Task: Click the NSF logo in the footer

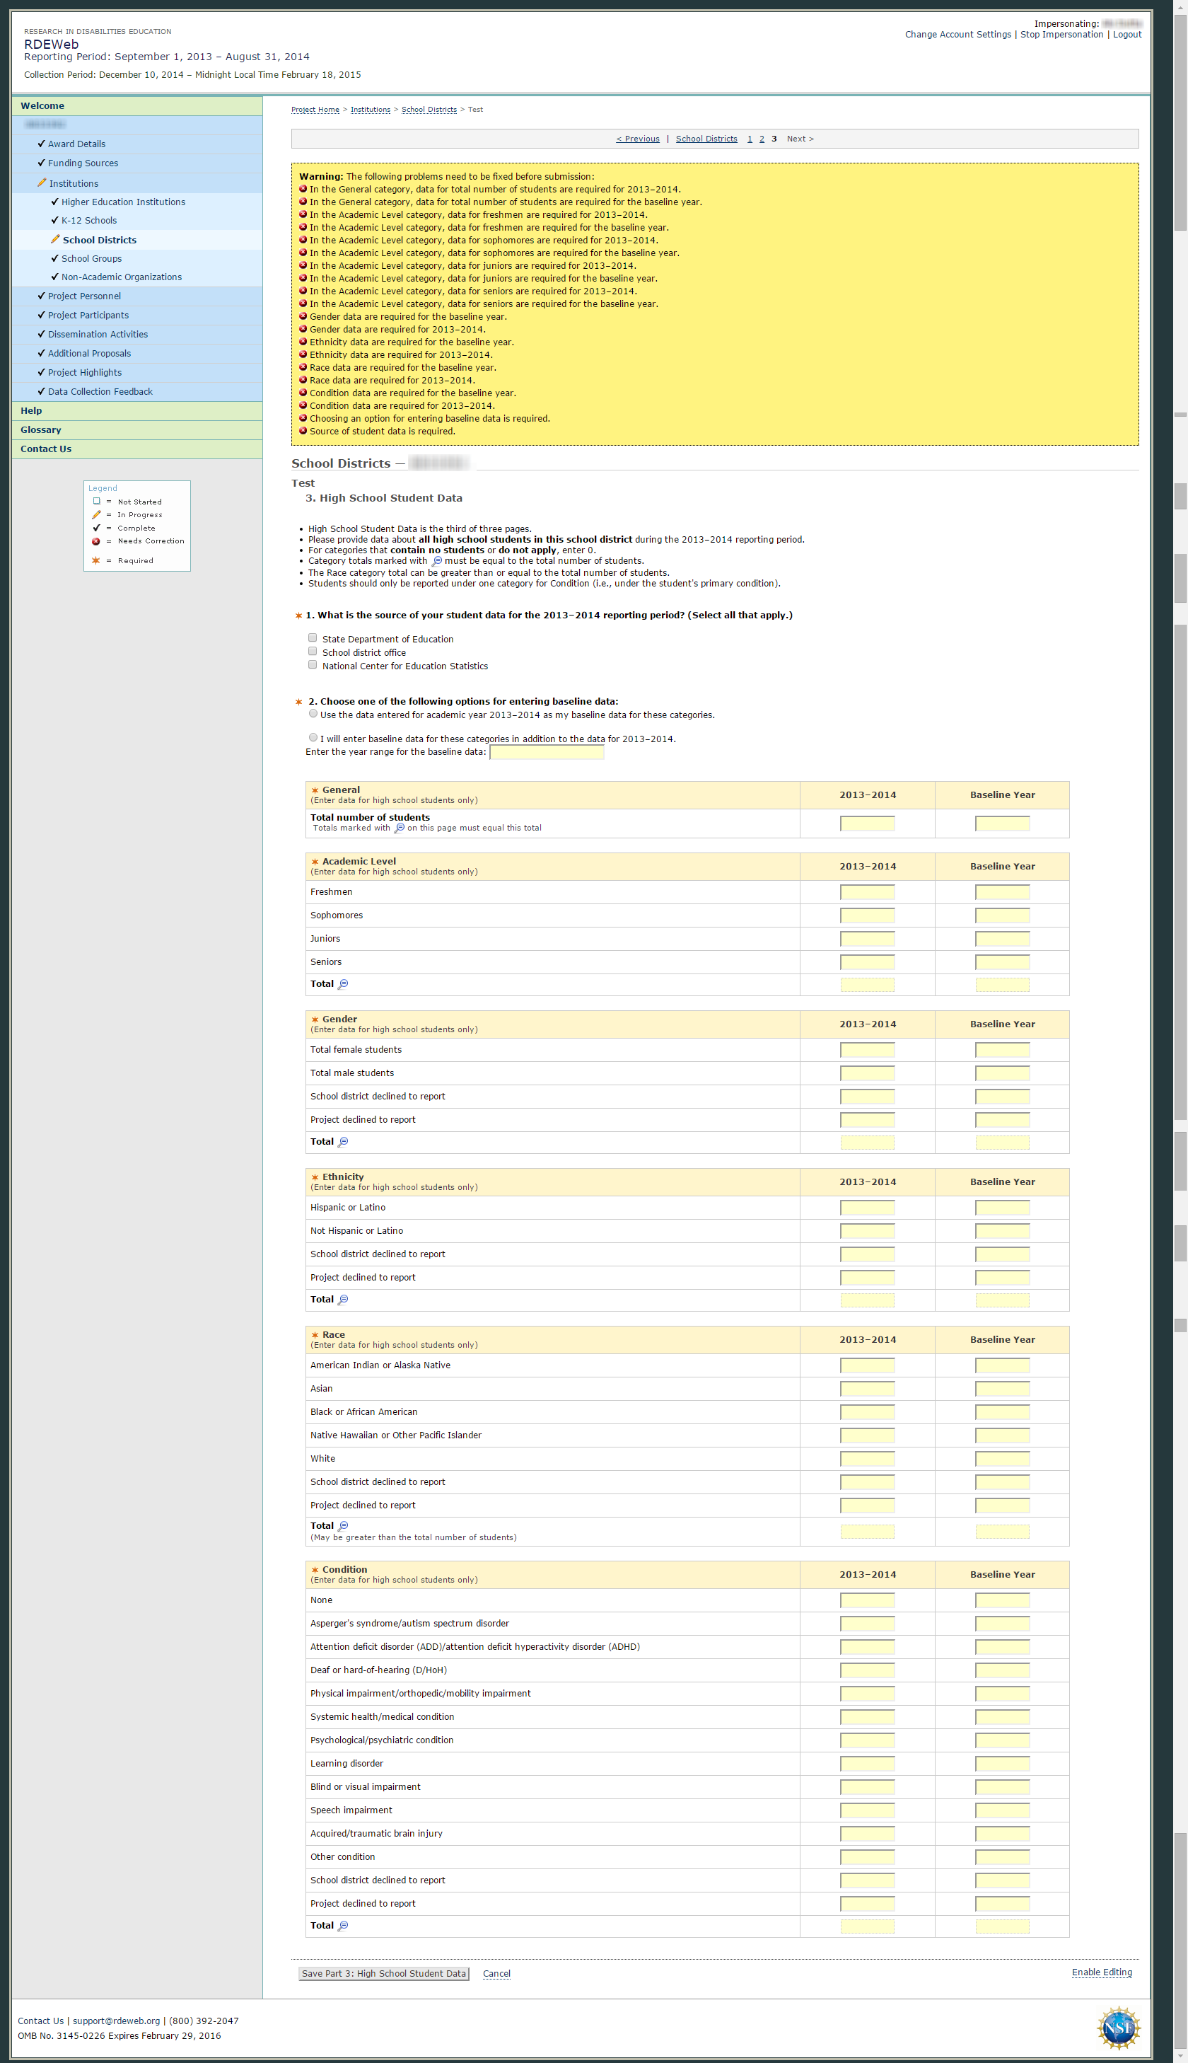Action: pos(1118,2028)
